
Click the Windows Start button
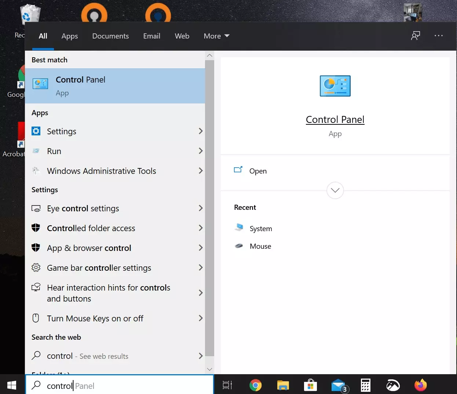pos(12,385)
